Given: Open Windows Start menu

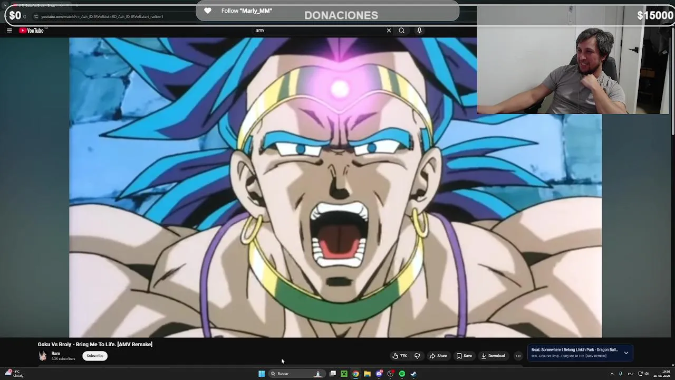Looking at the screenshot, I should [262, 374].
